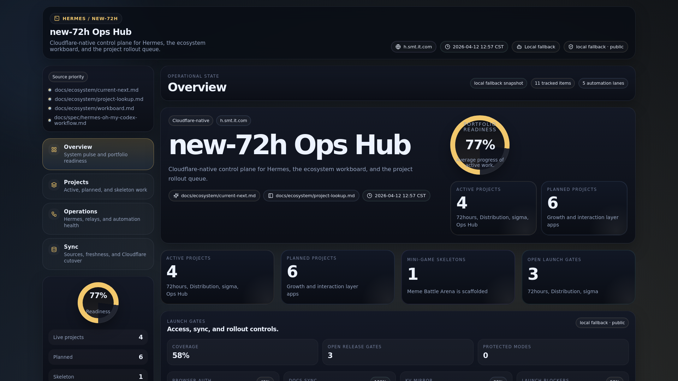
Task: Click the grid icon on the Overview nav card
Action: tap(54, 150)
